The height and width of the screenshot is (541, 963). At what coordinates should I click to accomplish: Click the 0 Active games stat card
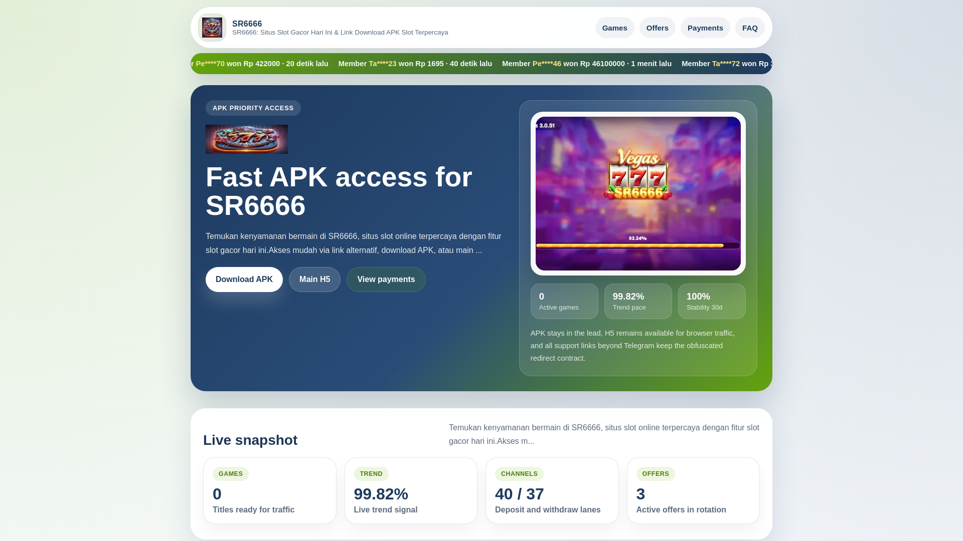564,302
